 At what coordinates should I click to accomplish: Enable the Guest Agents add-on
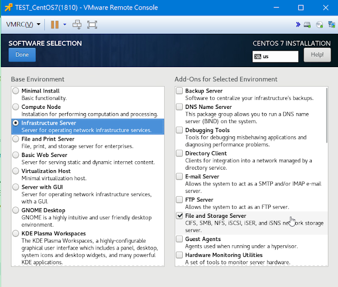(x=180, y=239)
